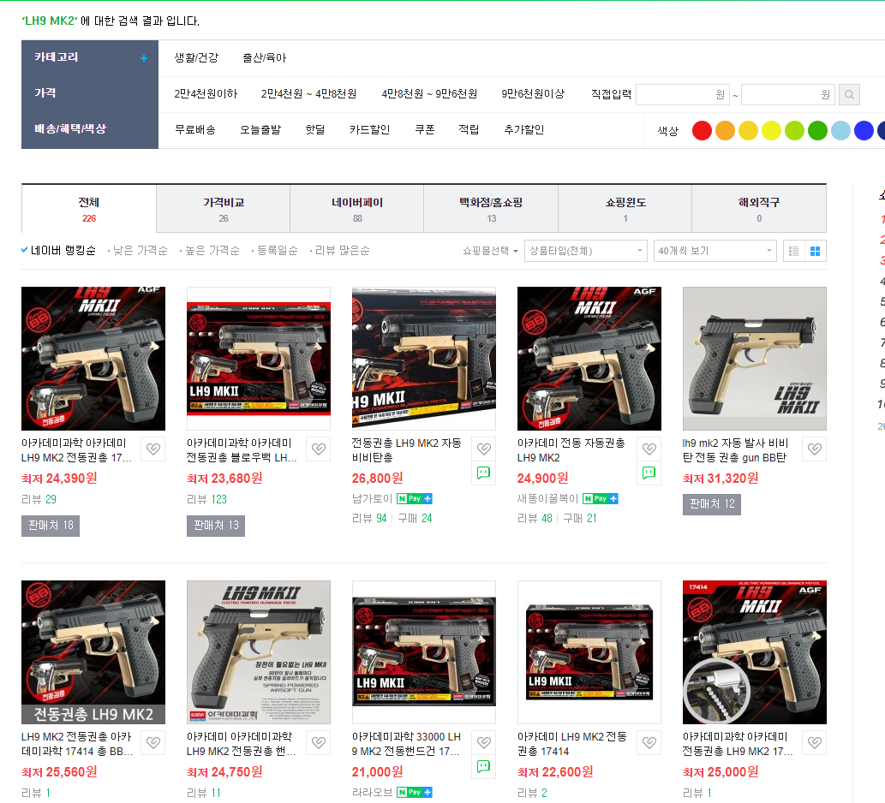Select 출산/육아 category link

pos(264,57)
